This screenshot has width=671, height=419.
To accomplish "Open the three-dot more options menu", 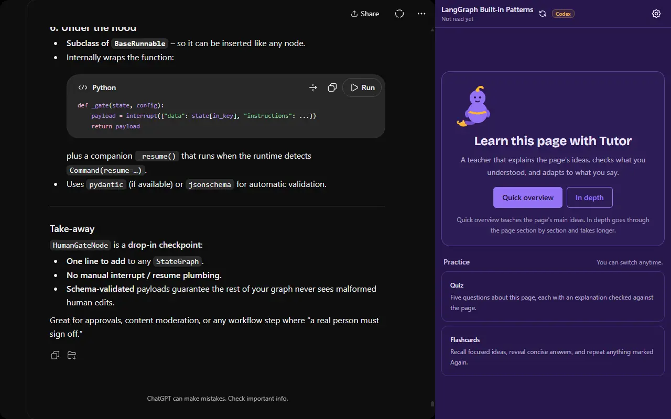I will coord(421,14).
